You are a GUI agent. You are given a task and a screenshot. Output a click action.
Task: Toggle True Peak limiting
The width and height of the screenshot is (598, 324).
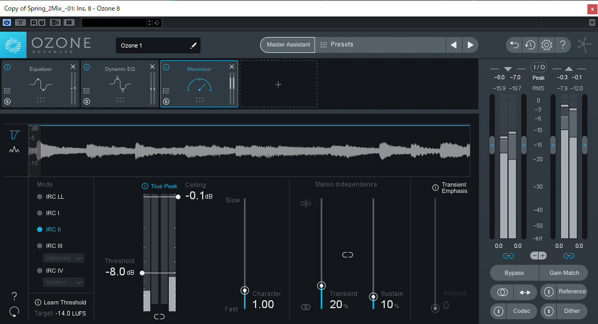[159, 186]
